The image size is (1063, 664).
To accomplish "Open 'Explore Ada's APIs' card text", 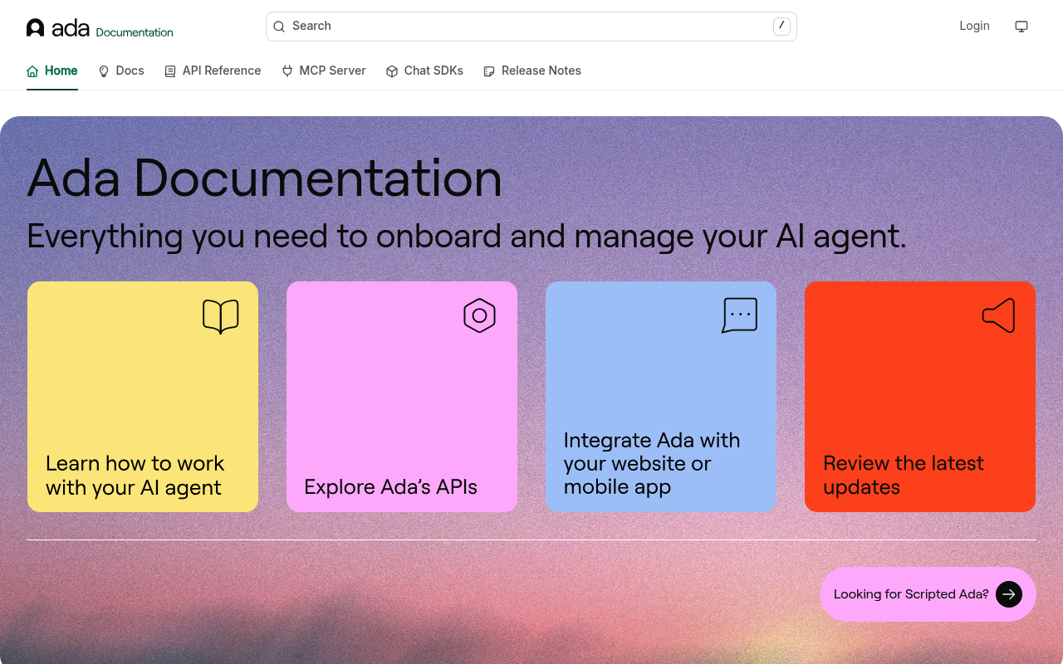I will coord(390,487).
